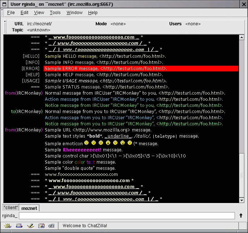Screen dimensions: 248x233
Task: Collapse the menu bar using its grippy handle
Action: point(3,13)
